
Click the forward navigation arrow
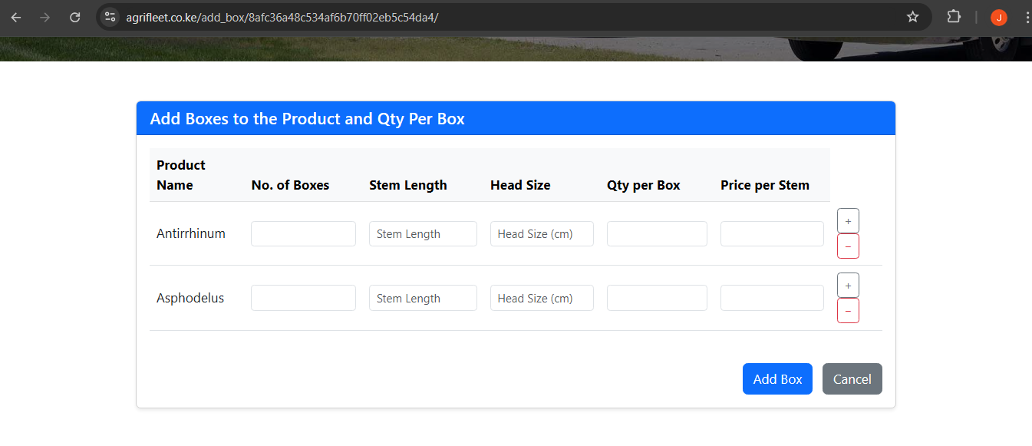coord(45,16)
